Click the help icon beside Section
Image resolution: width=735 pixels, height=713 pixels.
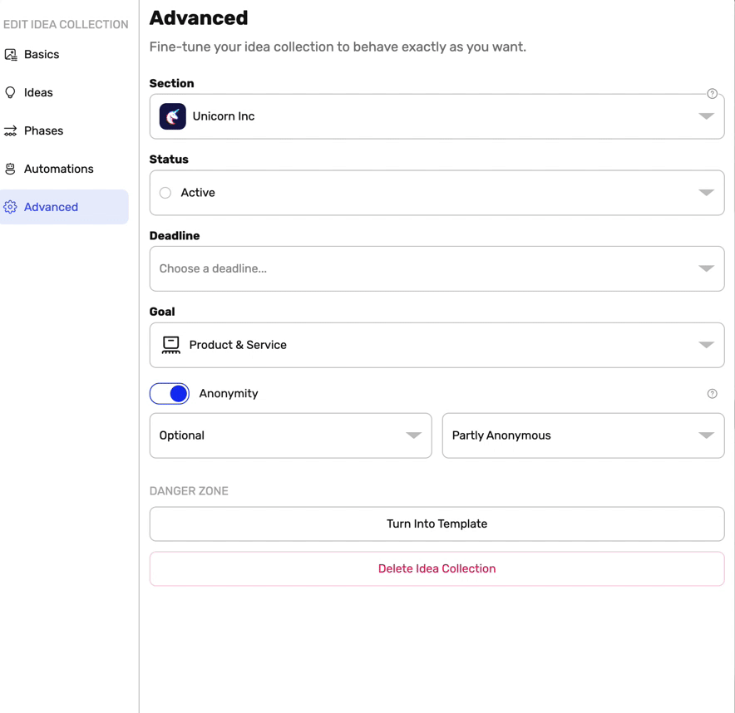coord(712,94)
